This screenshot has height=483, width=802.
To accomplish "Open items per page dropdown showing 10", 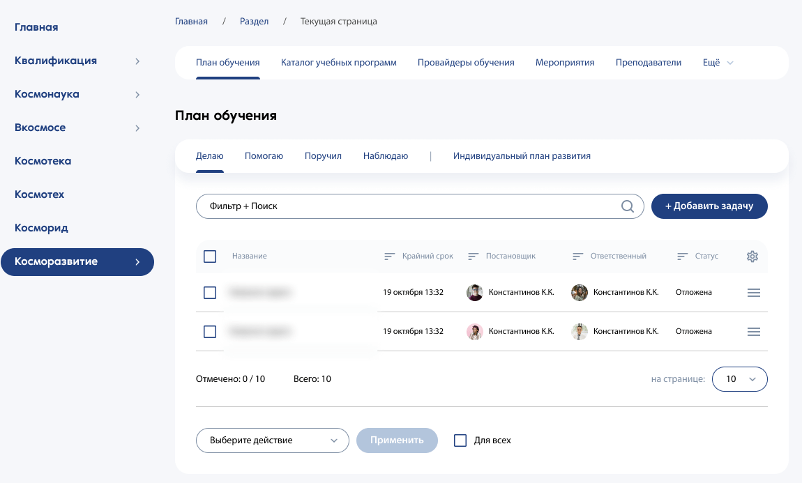I will coord(740,379).
